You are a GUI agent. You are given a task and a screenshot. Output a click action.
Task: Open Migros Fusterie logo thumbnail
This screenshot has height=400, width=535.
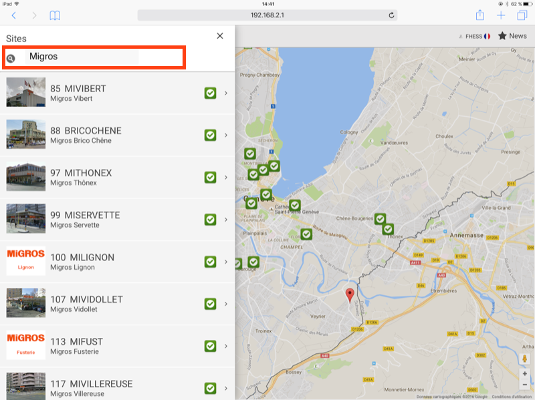(26, 345)
